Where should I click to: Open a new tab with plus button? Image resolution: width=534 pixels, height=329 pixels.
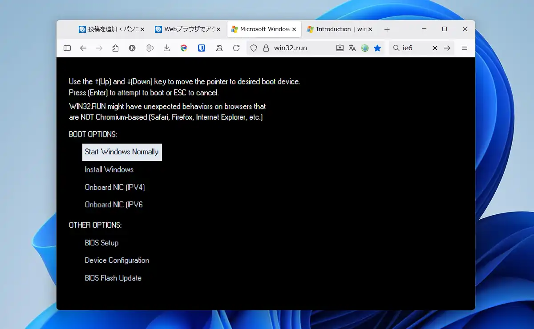tap(387, 29)
